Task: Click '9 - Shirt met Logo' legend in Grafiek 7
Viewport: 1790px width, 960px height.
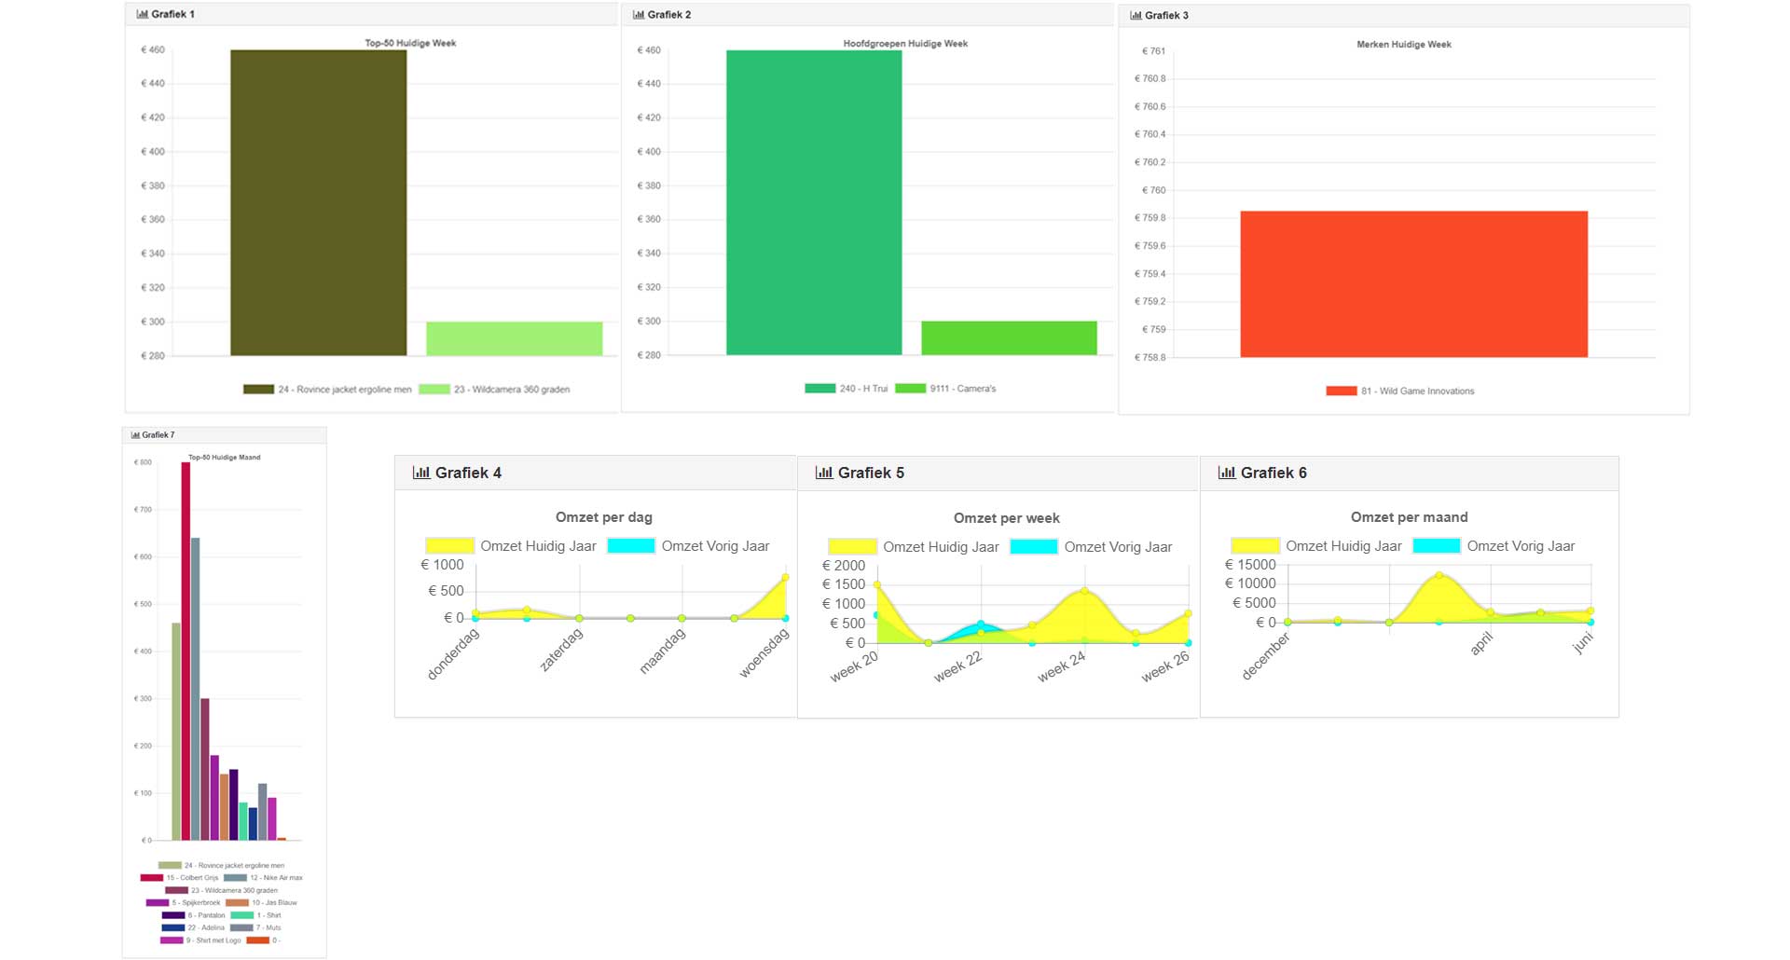Action: [x=200, y=940]
